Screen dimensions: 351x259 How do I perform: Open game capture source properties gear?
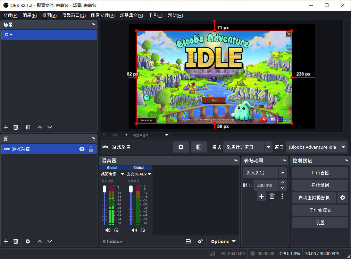[x=181, y=147]
